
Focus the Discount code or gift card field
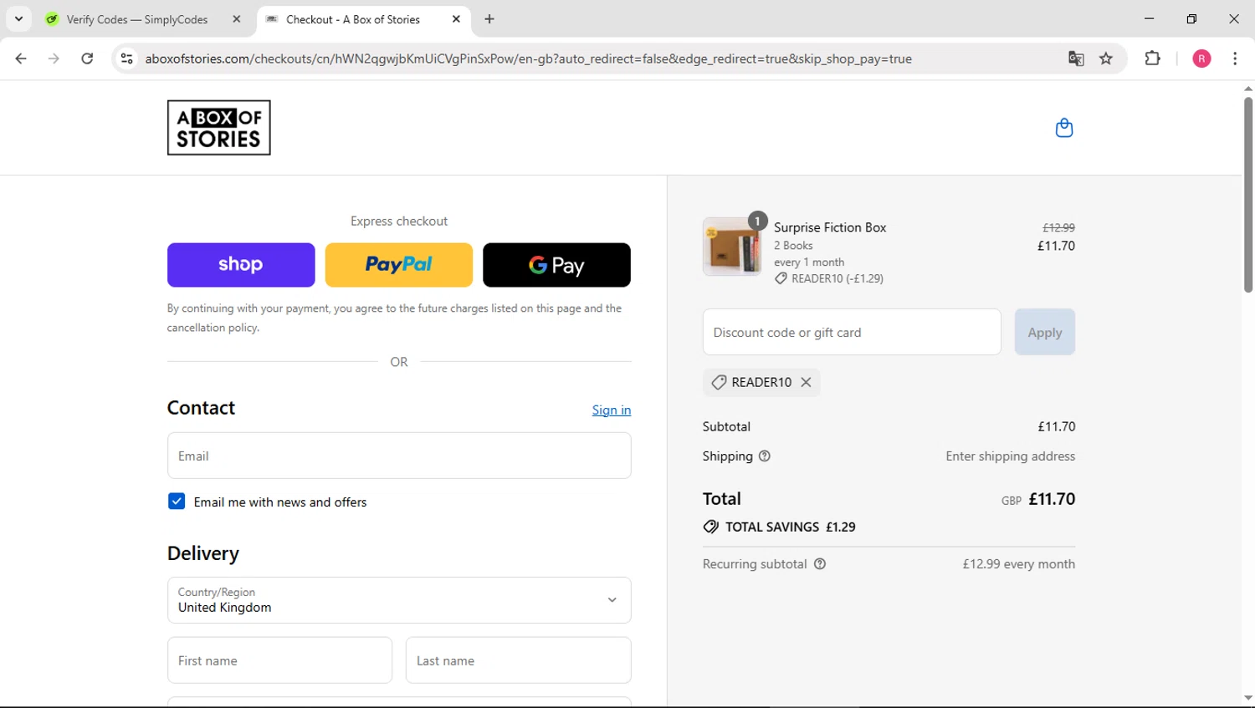pos(852,332)
